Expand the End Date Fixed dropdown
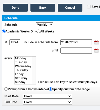The image size is (100, 110). coord(47,102)
